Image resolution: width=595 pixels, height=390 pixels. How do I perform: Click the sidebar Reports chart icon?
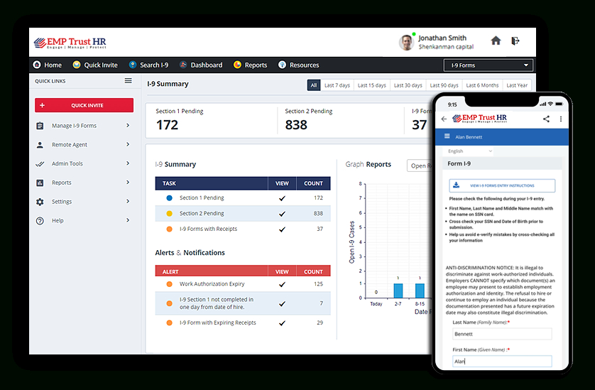tap(40, 183)
